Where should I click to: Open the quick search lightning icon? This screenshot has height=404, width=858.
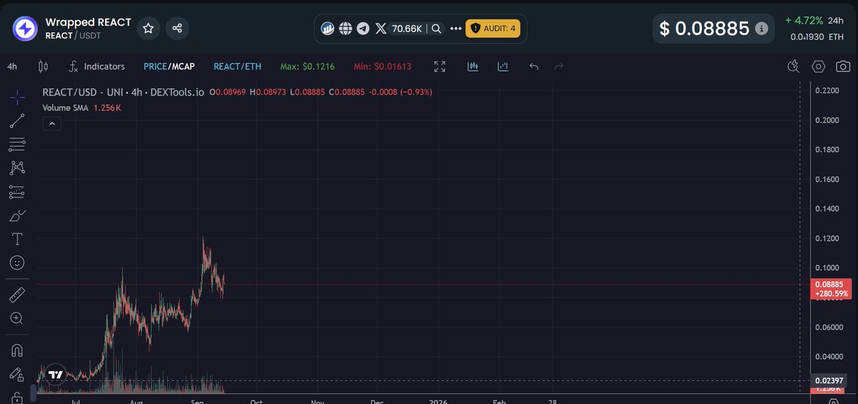(792, 66)
